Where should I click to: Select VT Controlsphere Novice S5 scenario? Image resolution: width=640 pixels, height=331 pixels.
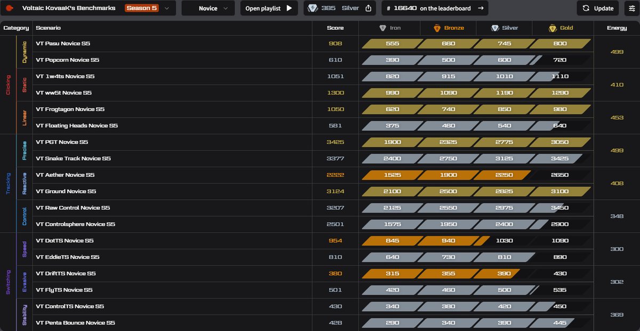click(75, 224)
